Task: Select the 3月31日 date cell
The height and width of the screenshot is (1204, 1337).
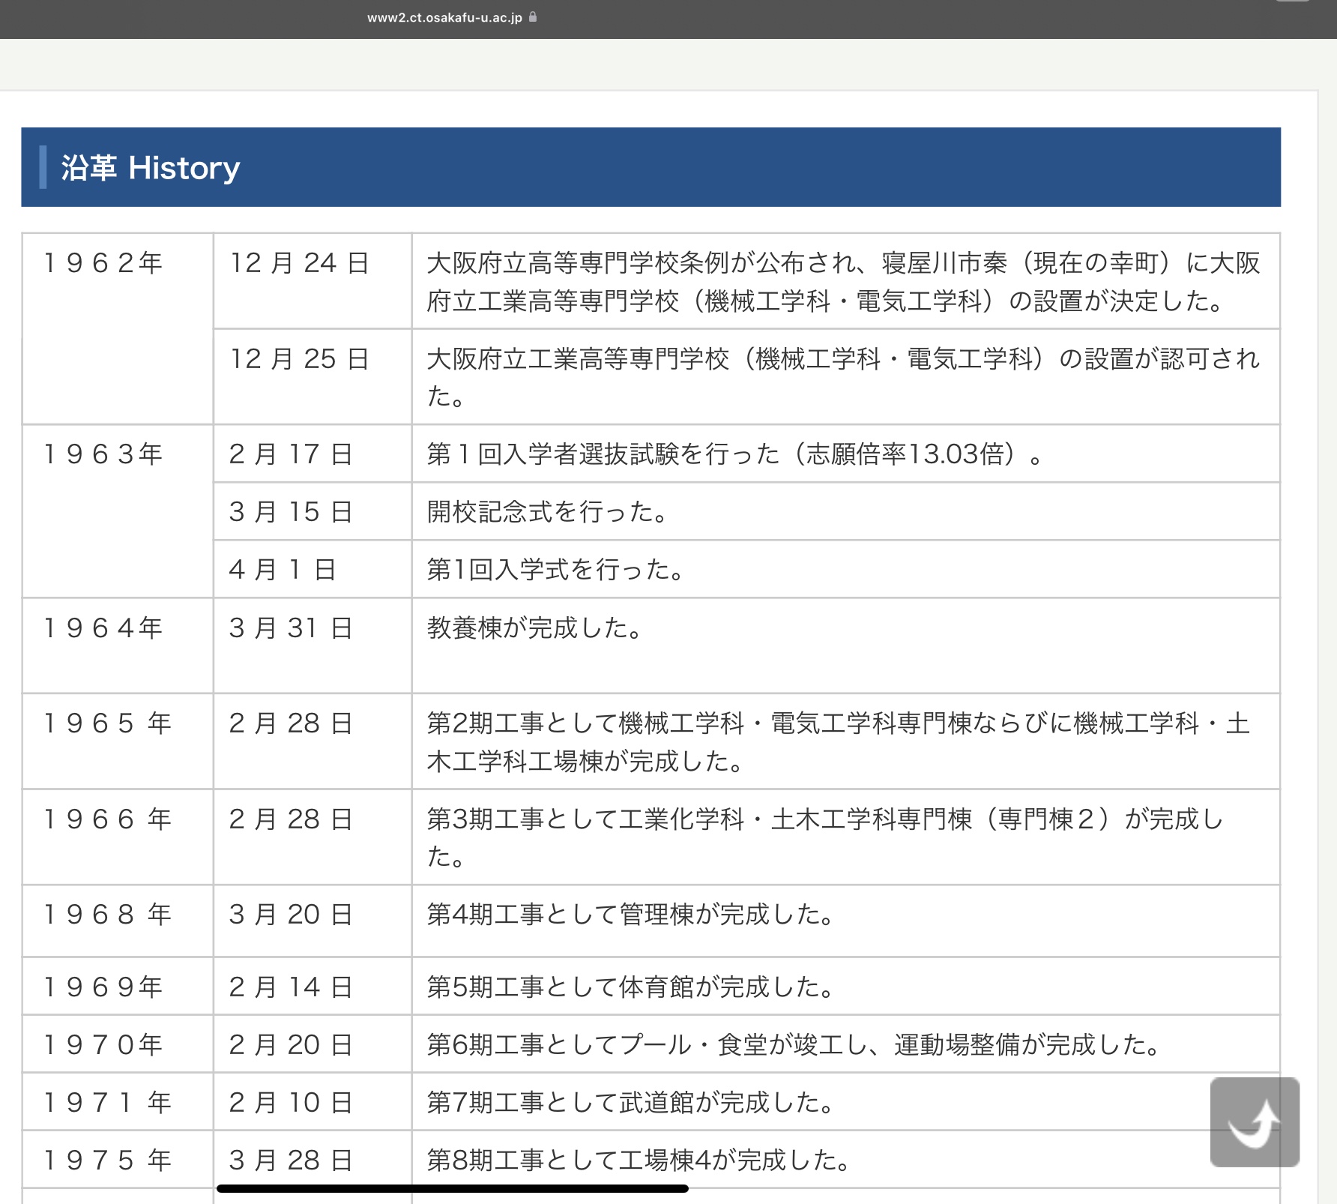Action: pyautogui.click(x=313, y=645)
